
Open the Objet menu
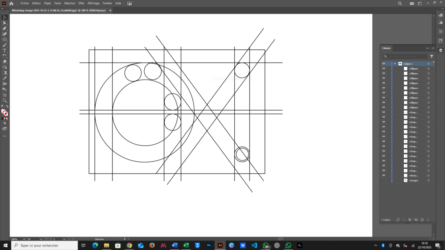pos(47,3)
